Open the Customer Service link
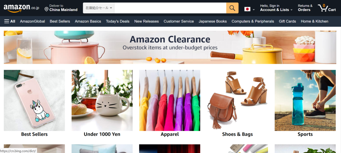This screenshot has width=341, height=153. tap(178, 21)
